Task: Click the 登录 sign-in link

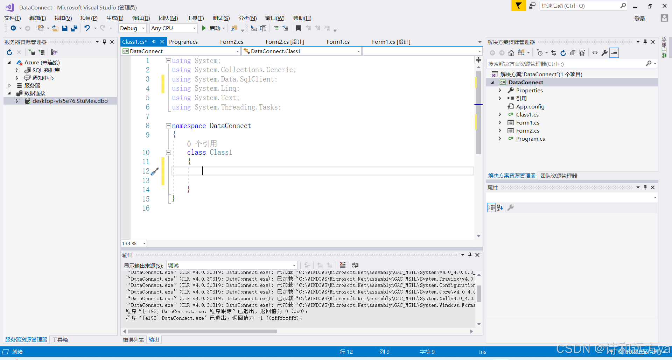Action: [x=640, y=19]
